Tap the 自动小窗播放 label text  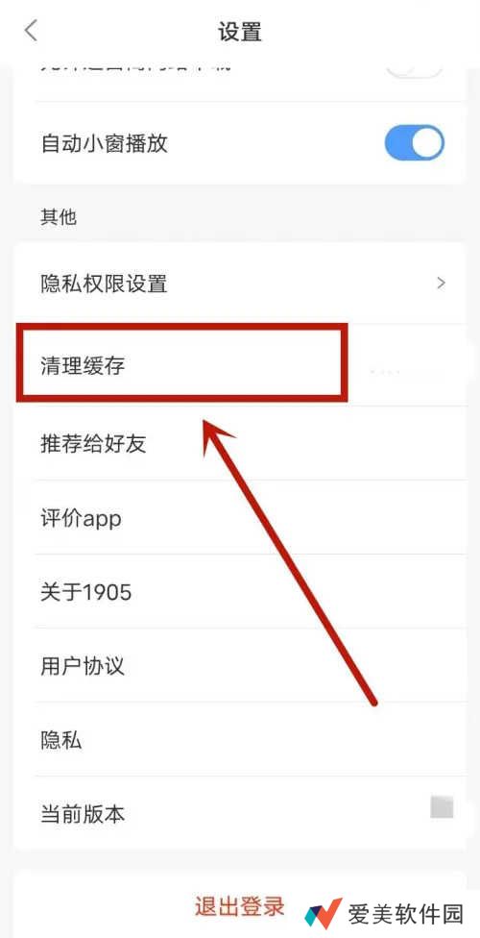[x=104, y=143]
